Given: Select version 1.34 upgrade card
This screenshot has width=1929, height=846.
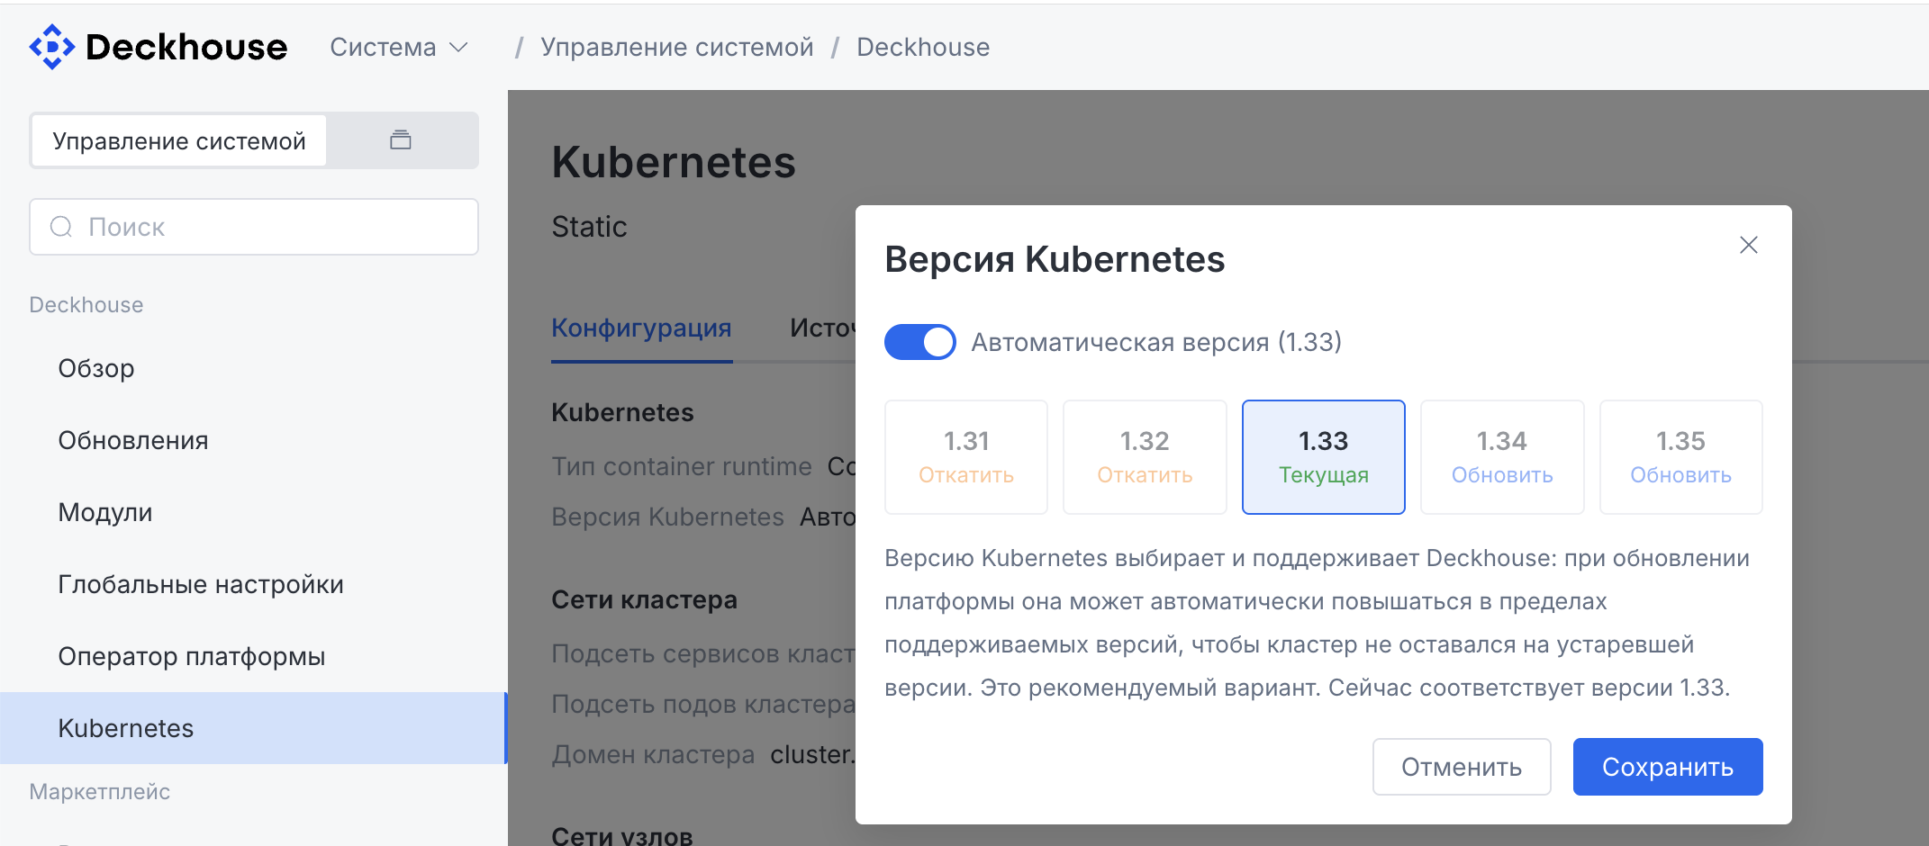Looking at the screenshot, I should pos(1502,457).
